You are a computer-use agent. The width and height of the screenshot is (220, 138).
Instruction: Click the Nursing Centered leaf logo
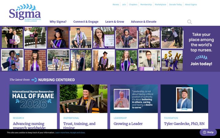(34, 80)
